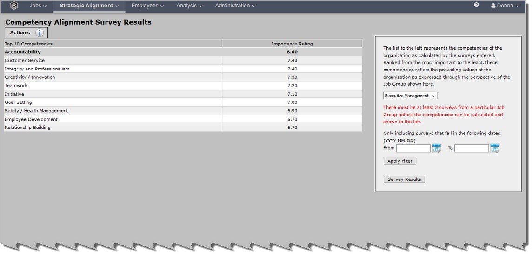Open the help question mark icon
This screenshot has width=532, height=256.
point(476,5)
